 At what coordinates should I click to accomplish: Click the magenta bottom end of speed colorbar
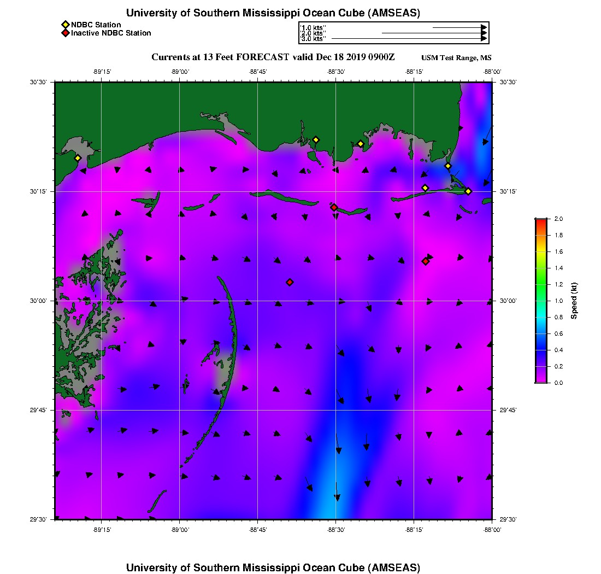(x=540, y=380)
